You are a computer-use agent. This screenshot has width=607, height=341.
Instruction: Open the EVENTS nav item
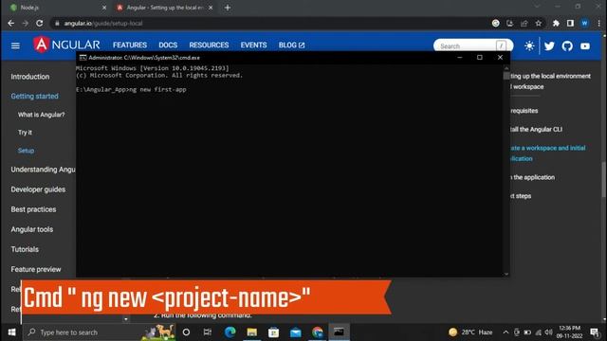coord(253,45)
